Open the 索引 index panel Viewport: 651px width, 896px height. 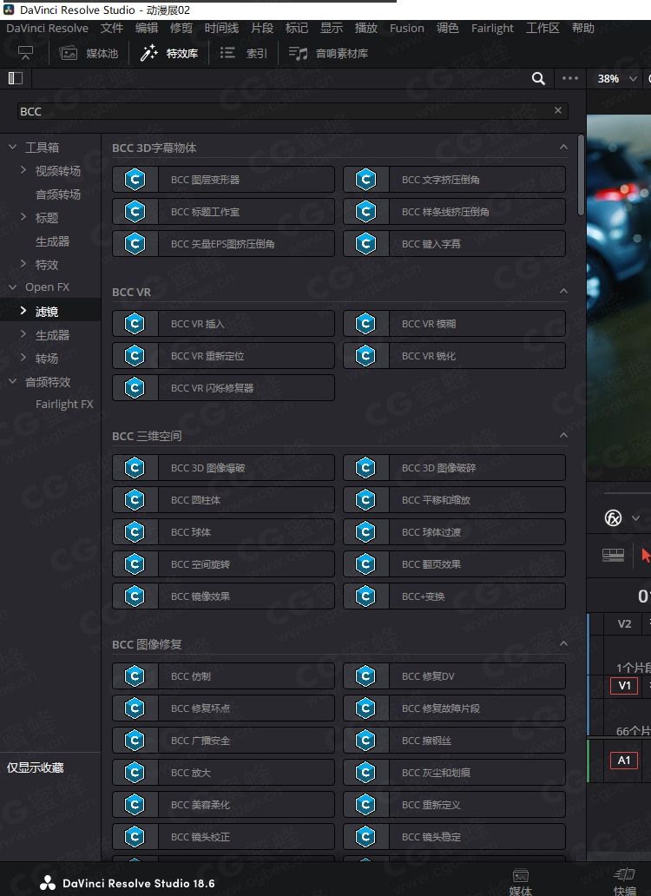coord(244,53)
